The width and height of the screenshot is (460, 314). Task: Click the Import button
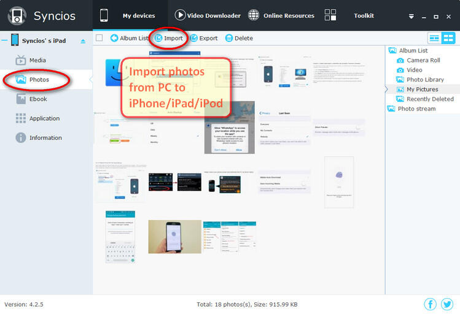pyautogui.click(x=169, y=38)
